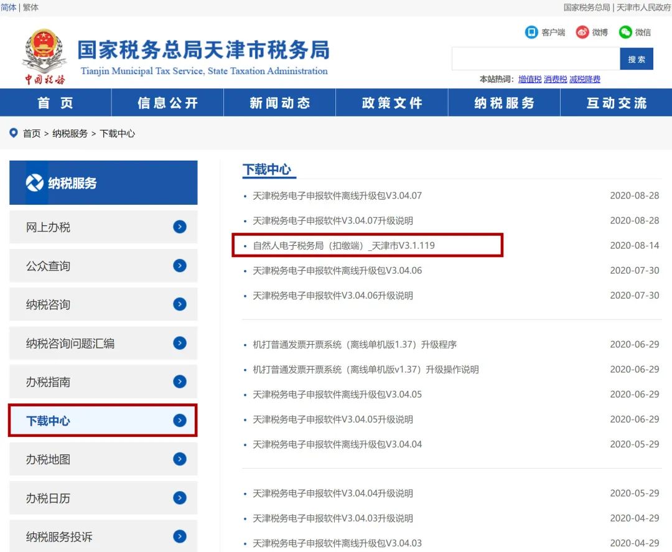The image size is (672, 552).
Task: Focus the site search input box
Action: [536, 58]
